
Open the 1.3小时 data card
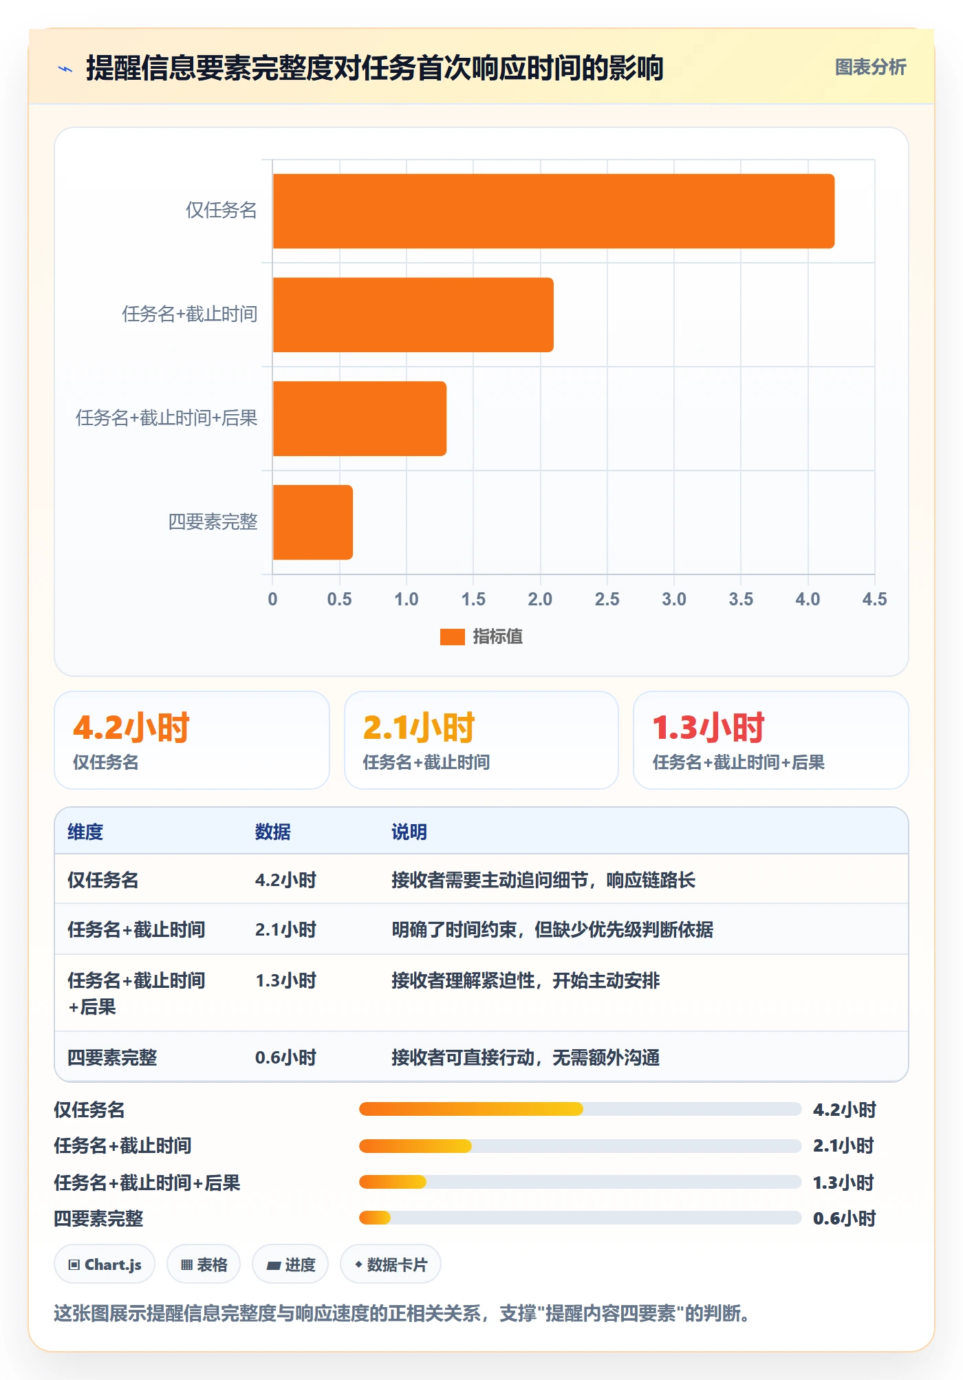point(771,740)
